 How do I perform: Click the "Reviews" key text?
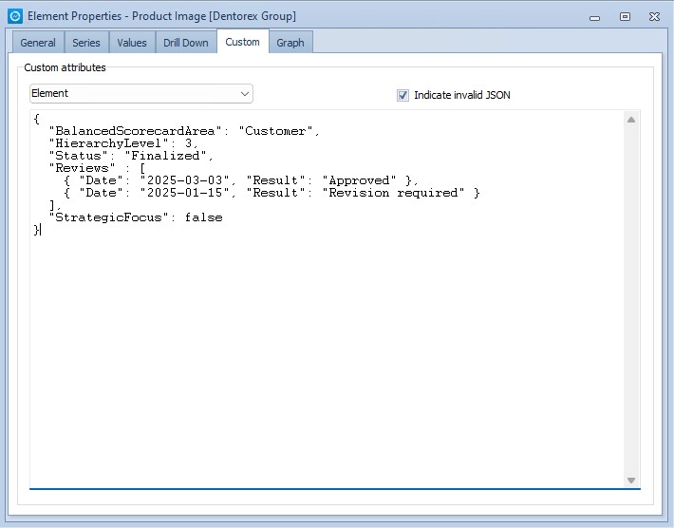[x=82, y=168]
